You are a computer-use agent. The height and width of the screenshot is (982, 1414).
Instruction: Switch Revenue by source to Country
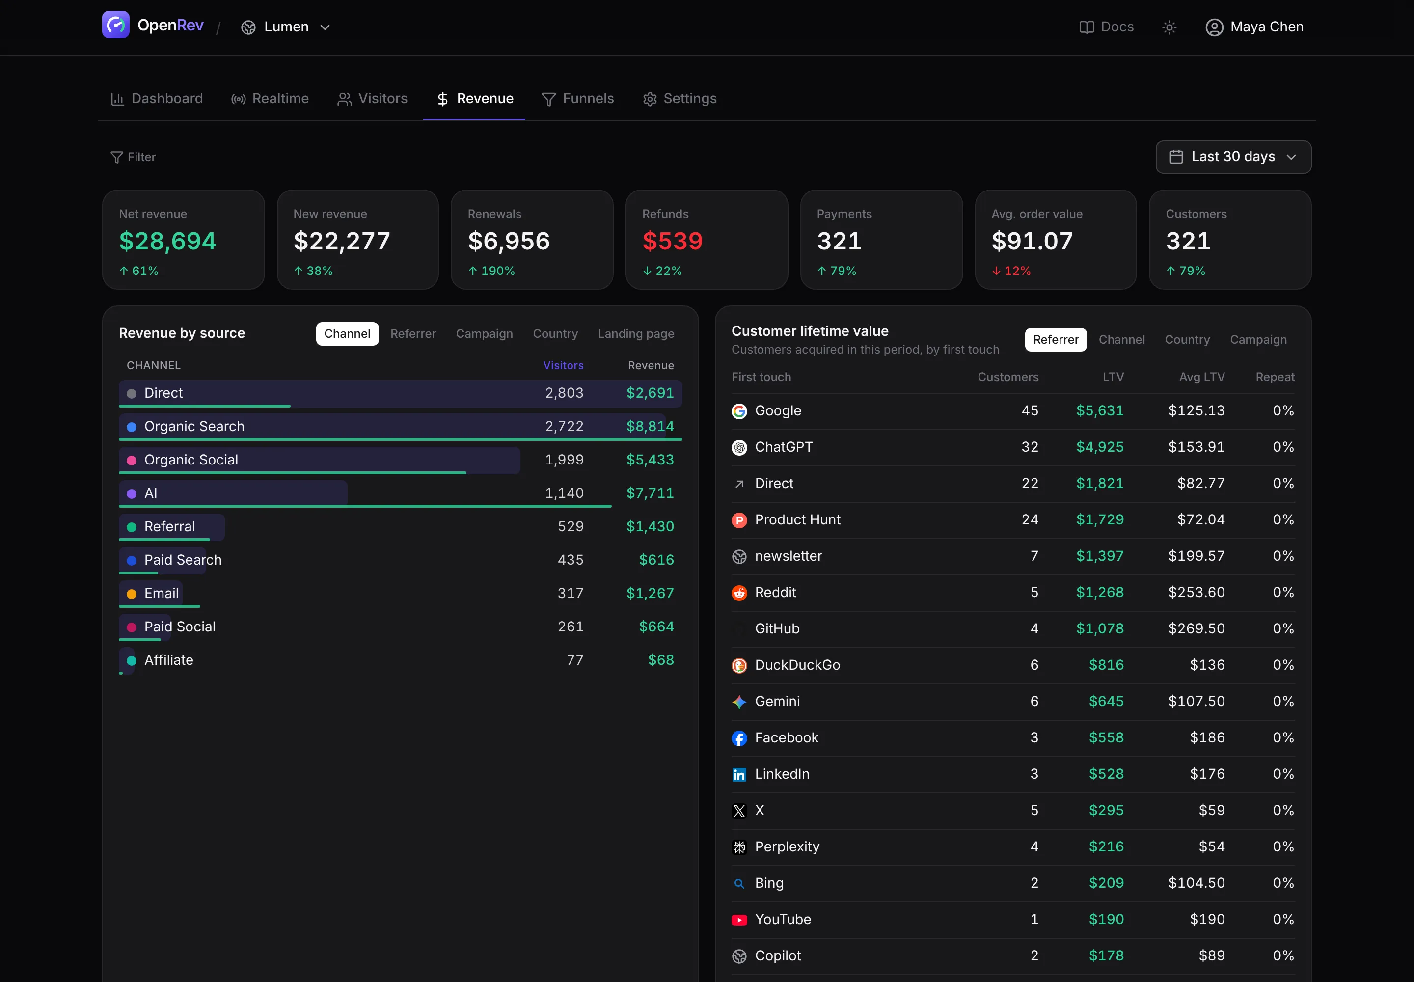pyautogui.click(x=555, y=333)
